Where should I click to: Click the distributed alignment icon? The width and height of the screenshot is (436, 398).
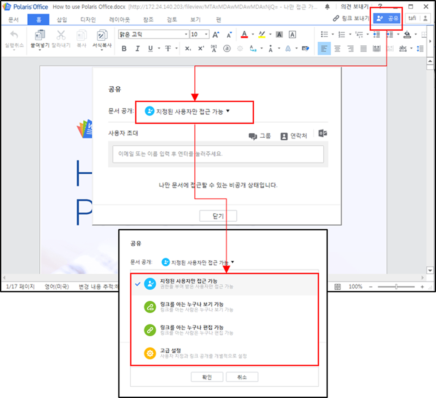tap(377, 48)
